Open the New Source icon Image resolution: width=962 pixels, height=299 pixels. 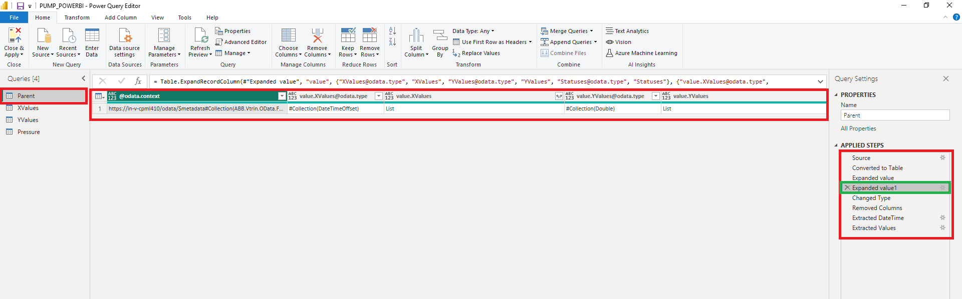[44, 35]
